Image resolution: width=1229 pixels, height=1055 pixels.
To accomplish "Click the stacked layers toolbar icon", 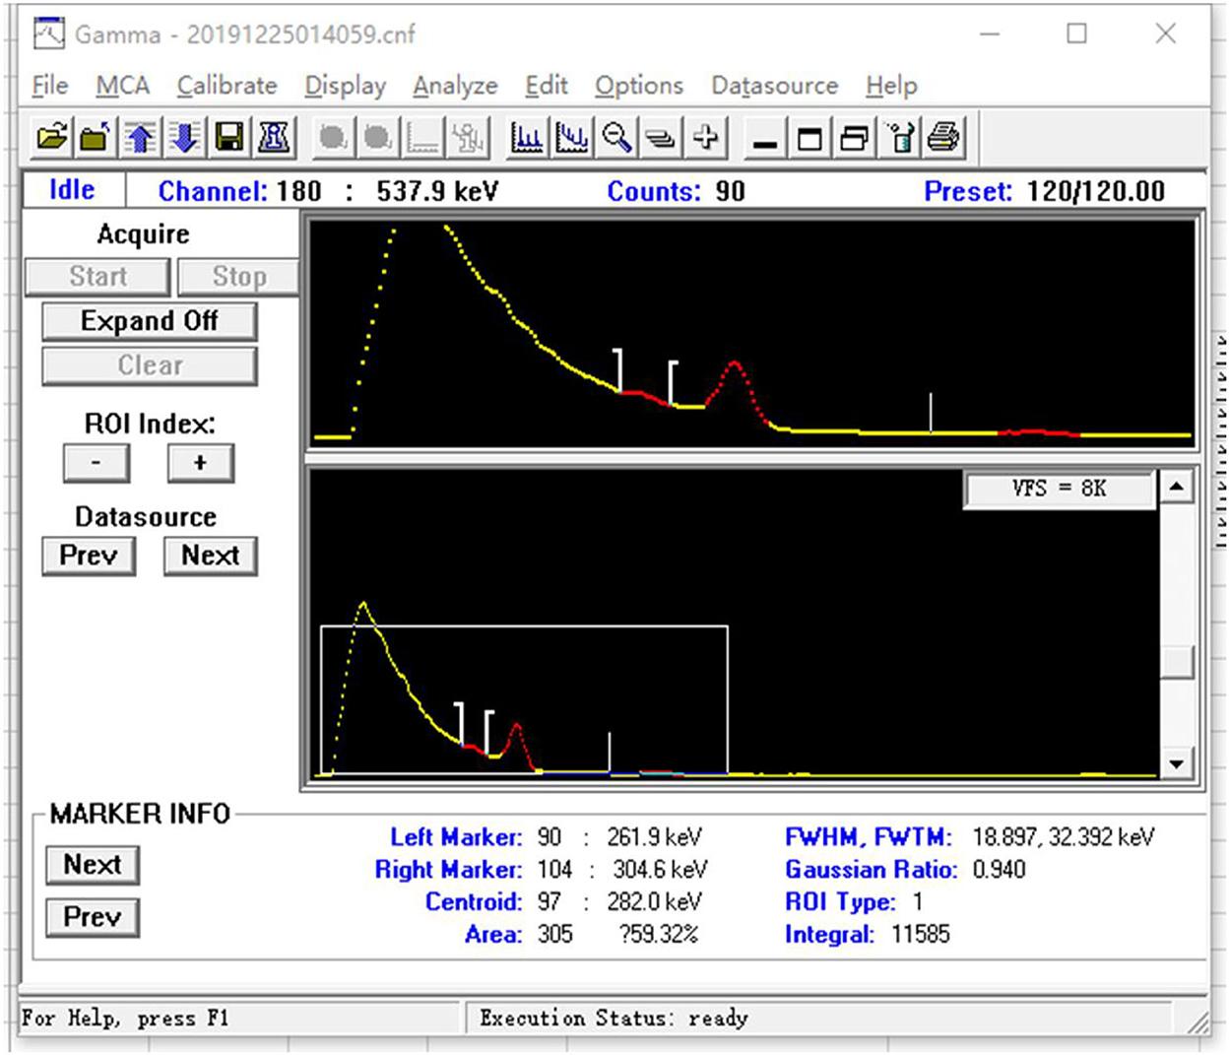I will tap(661, 137).
